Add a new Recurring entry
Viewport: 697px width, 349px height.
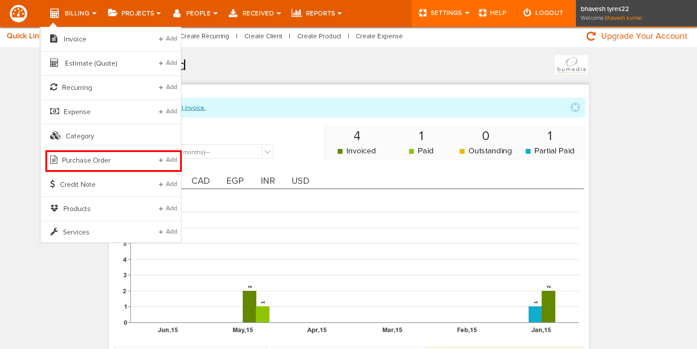click(x=168, y=87)
